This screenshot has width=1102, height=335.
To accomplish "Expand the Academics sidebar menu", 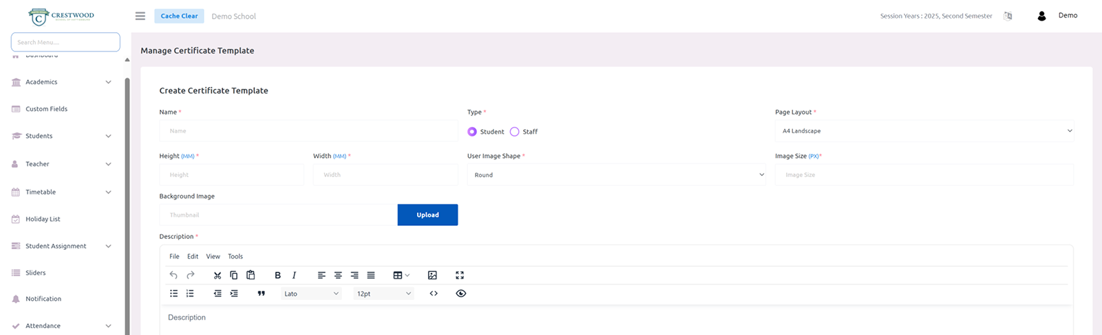I will pos(62,82).
